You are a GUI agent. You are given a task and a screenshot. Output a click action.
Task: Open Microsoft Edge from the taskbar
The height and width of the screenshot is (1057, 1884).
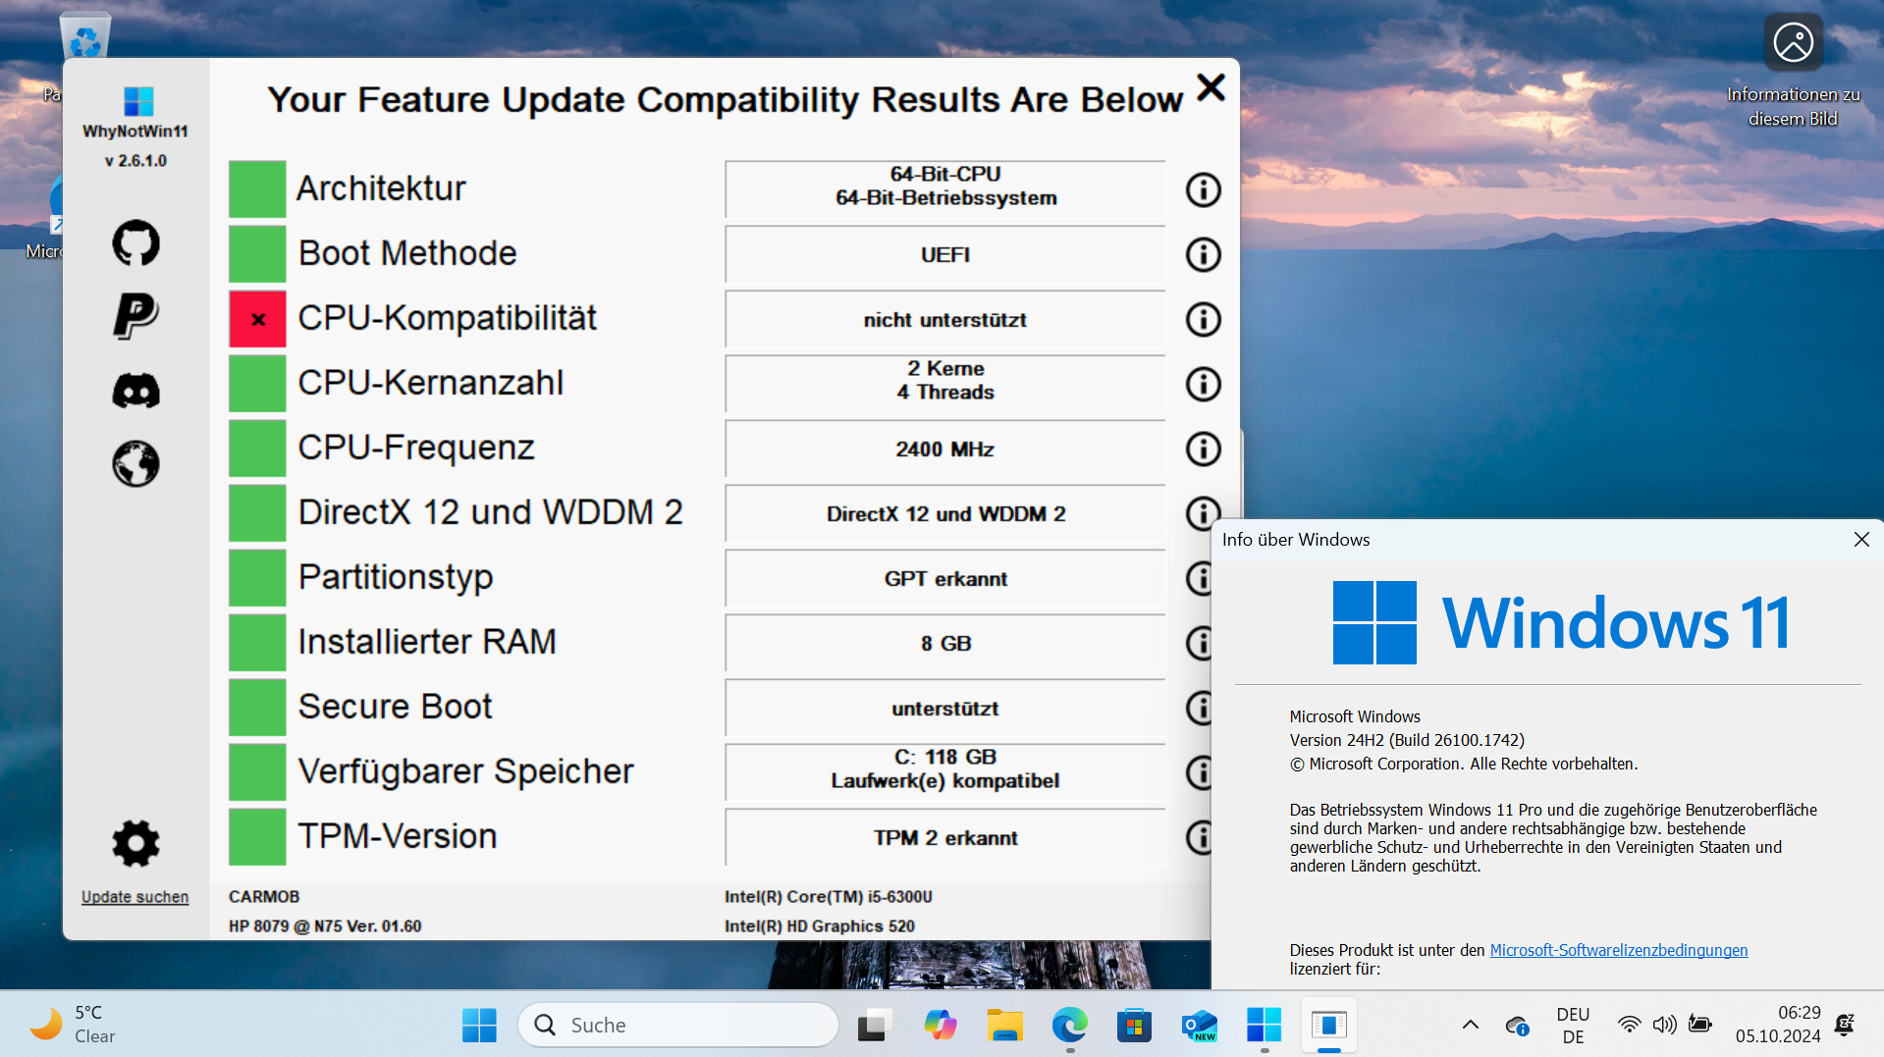click(1069, 1025)
